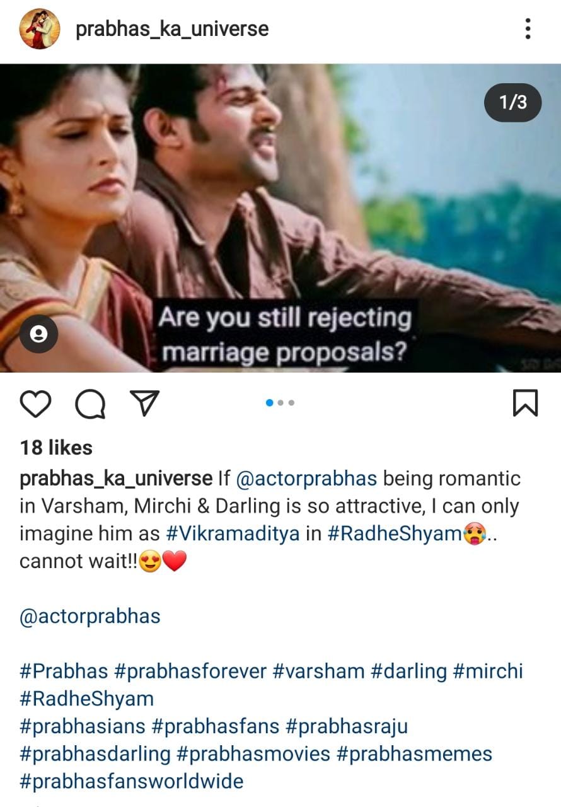
Task: Share the post via paper plane icon
Action: [145, 403]
